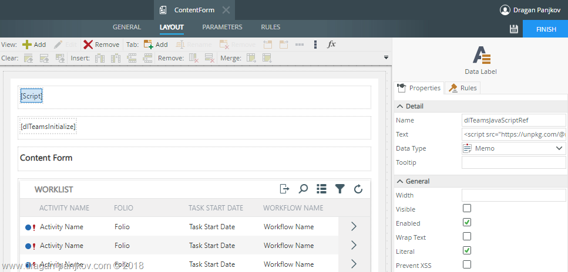The height and width of the screenshot is (272, 568).
Task: Click the fx expressions icon in toolbar
Action: [x=331, y=45]
